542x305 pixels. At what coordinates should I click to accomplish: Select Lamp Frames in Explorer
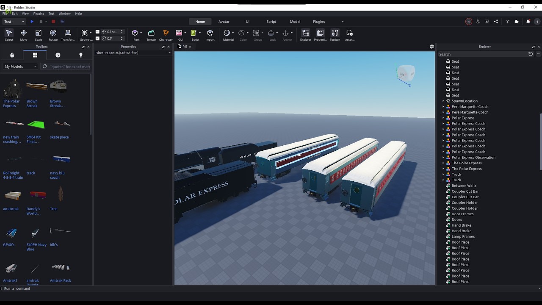(463, 236)
